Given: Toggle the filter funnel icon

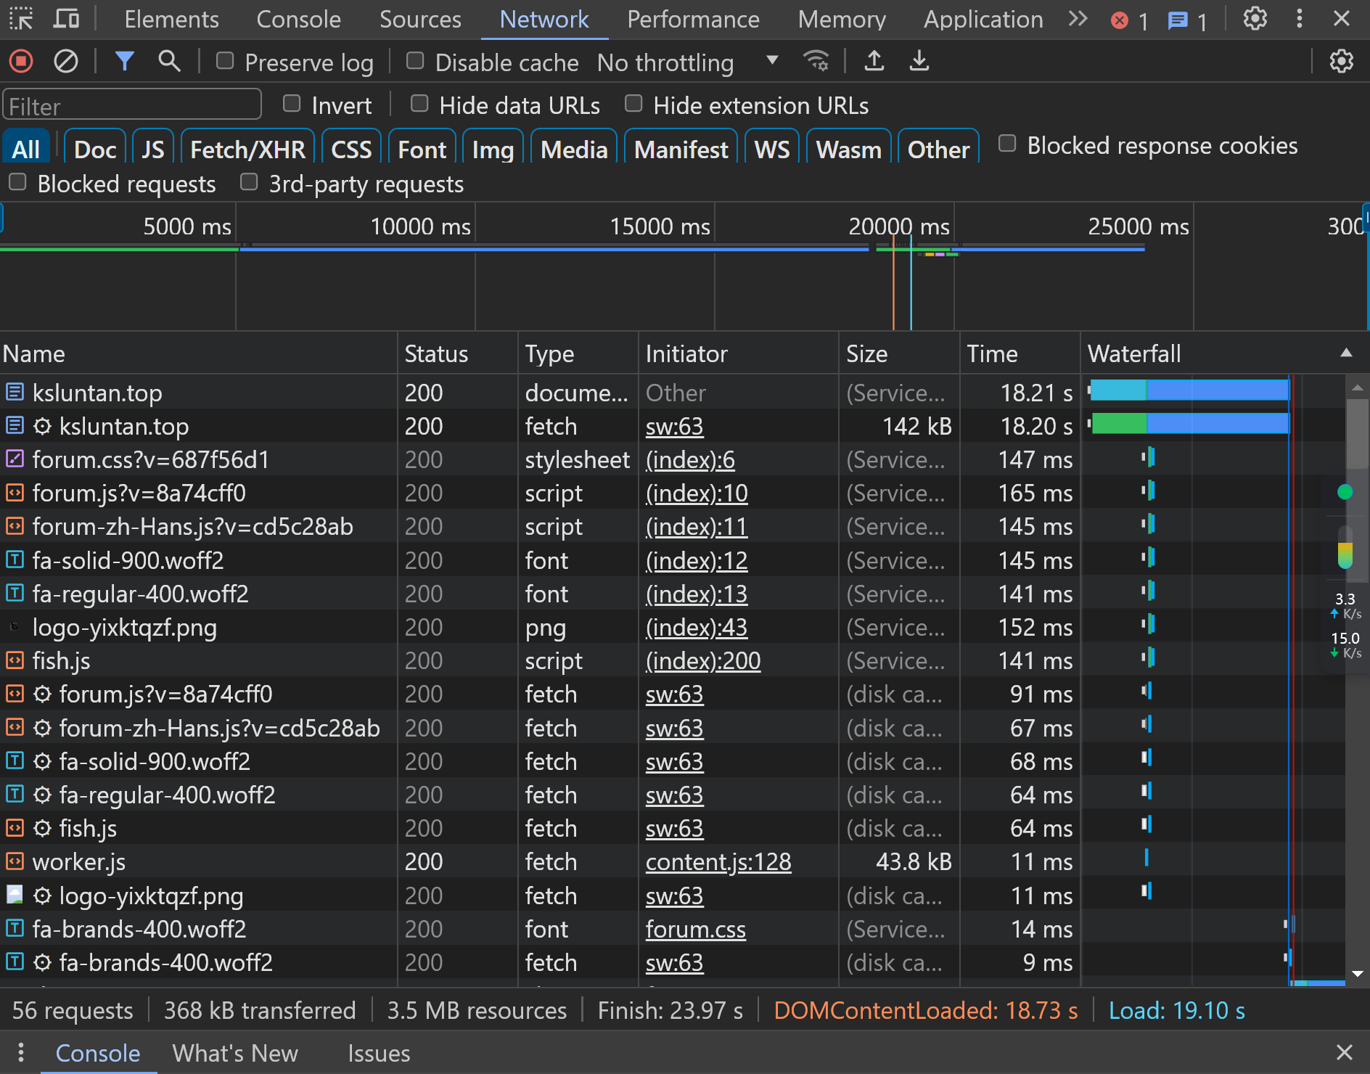Looking at the screenshot, I should [125, 62].
